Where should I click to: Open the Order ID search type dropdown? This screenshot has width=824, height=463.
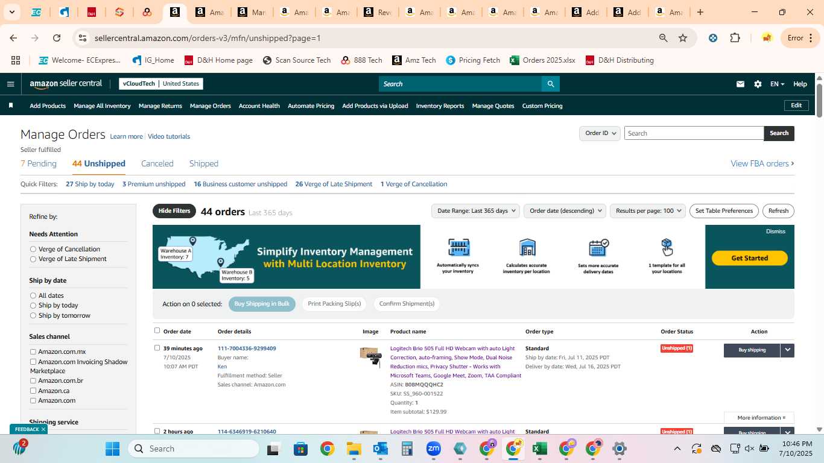[600, 133]
